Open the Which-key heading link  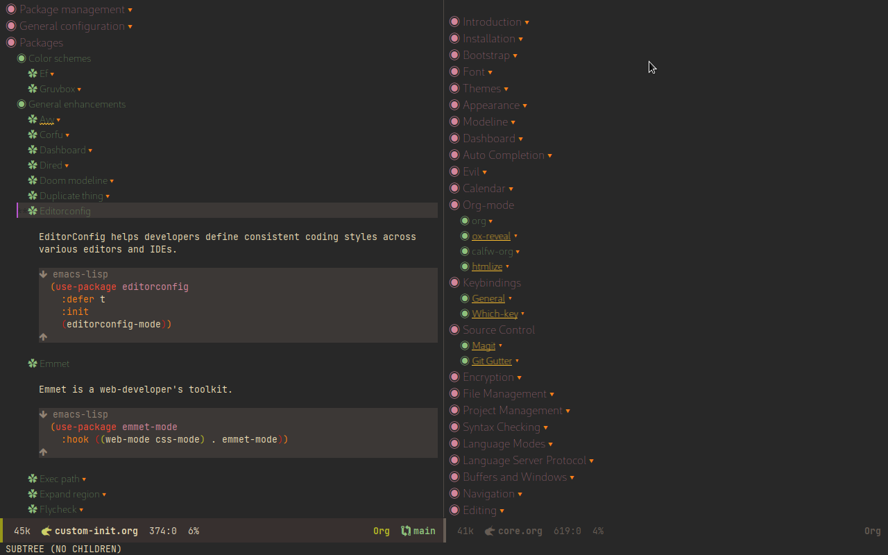pyautogui.click(x=495, y=314)
